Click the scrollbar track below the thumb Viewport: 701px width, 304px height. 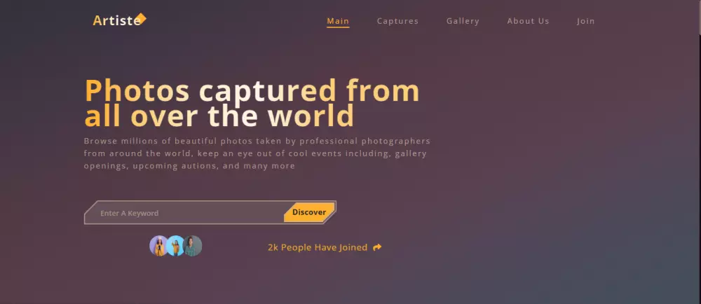[699, 170]
